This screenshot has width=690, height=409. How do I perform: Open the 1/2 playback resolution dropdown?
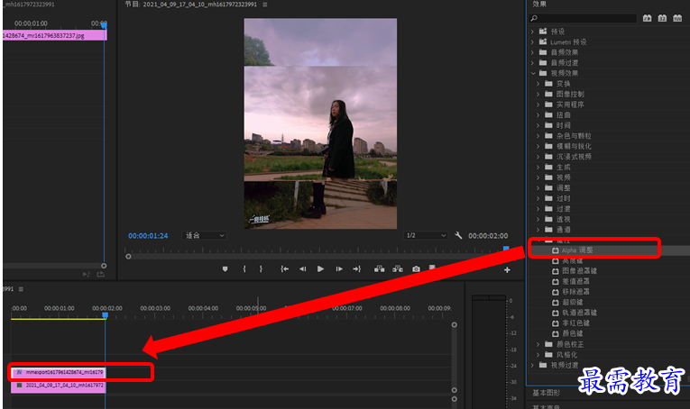[x=426, y=235]
